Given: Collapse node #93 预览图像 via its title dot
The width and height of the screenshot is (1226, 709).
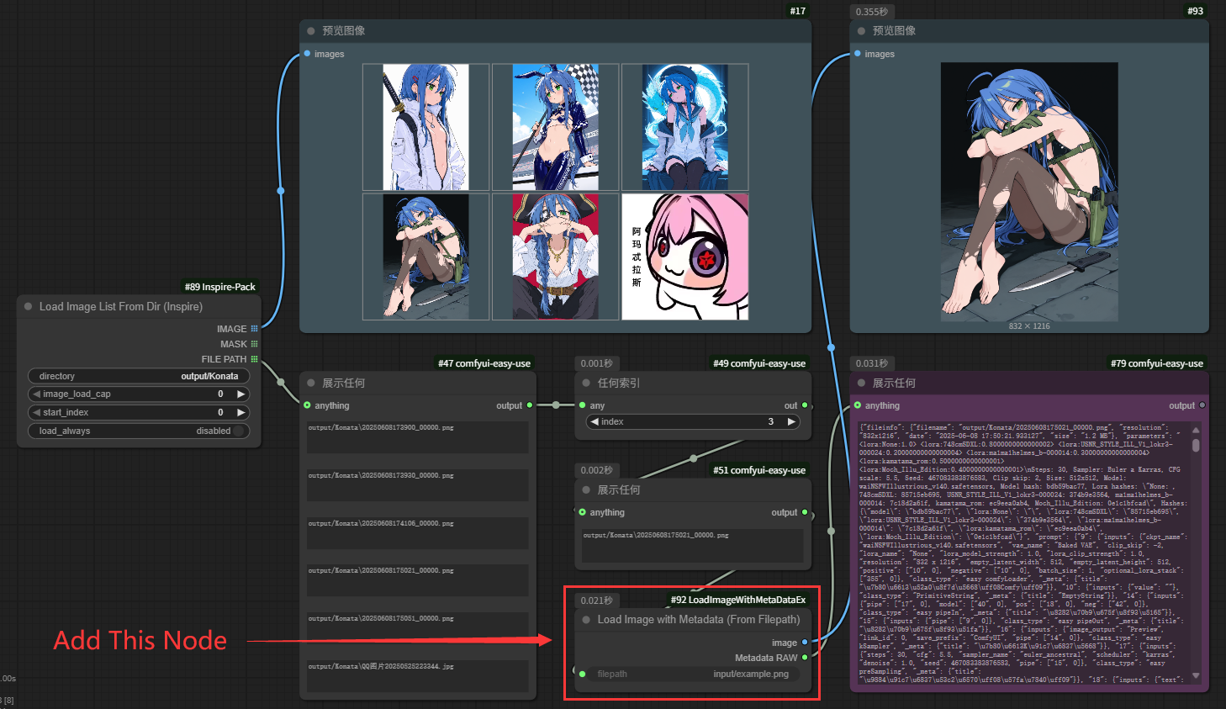Looking at the screenshot, I should click(861, 31).
